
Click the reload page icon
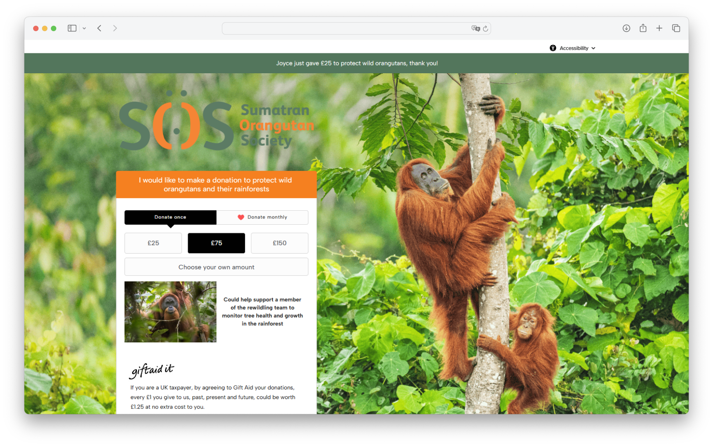[485, 28]
